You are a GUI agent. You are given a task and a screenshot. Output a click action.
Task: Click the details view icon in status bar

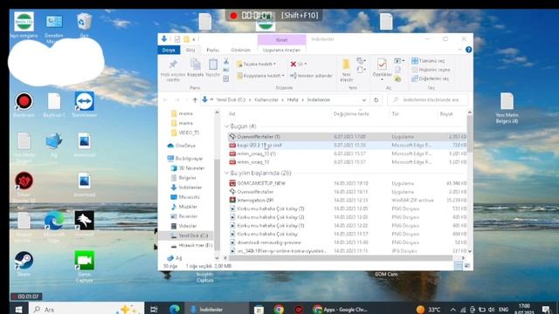click(458, 266)
